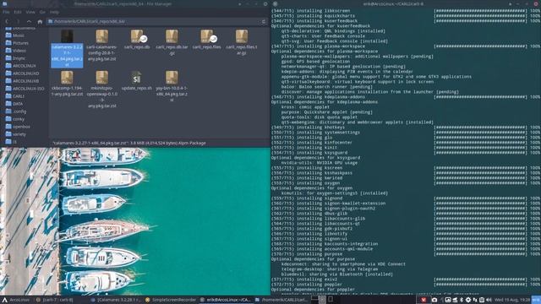
Task: Open the Bluetooth tray icon
Action: click(462, 300)
